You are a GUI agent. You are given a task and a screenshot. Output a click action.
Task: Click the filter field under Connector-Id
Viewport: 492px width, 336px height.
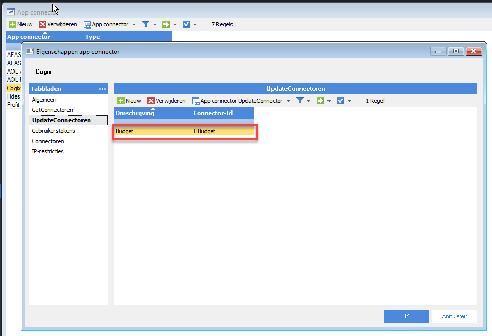pyautogui.click(x=223, y=122)
